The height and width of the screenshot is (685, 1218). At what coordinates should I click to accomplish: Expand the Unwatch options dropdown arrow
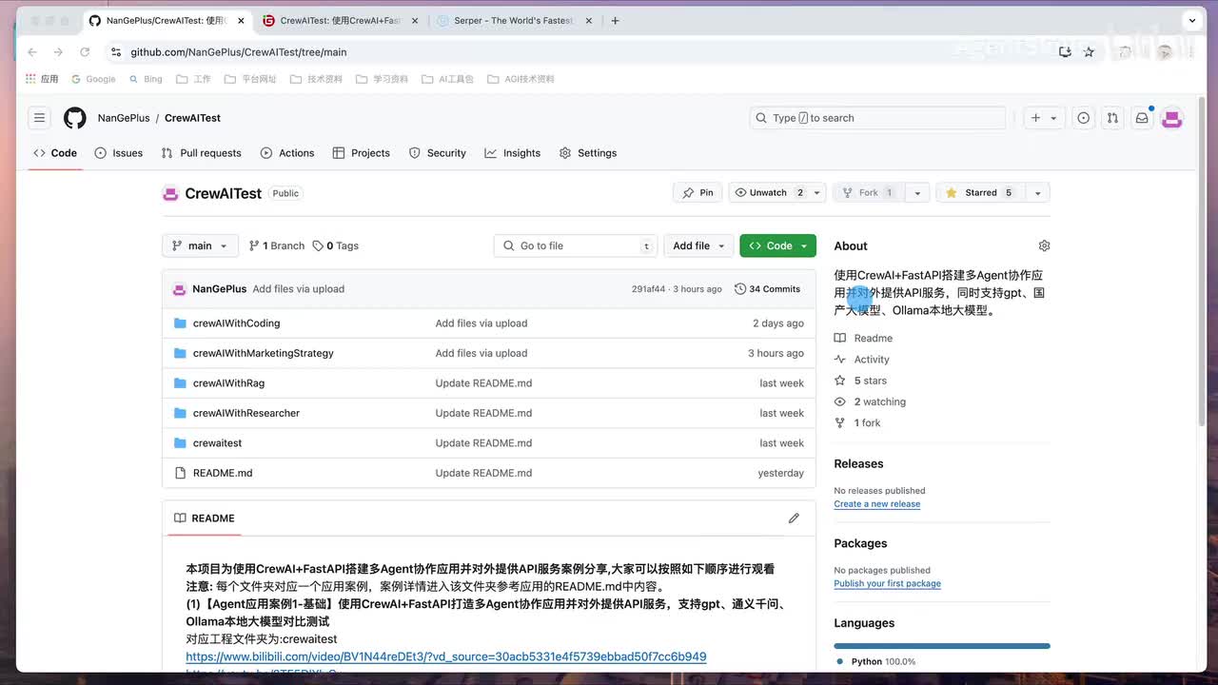point(816,192)
